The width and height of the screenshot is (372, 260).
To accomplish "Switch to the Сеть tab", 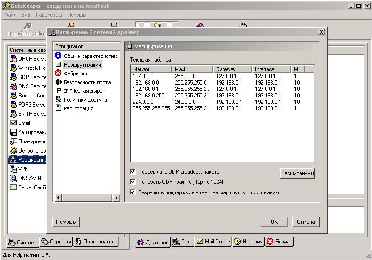I will click(182, 242).
